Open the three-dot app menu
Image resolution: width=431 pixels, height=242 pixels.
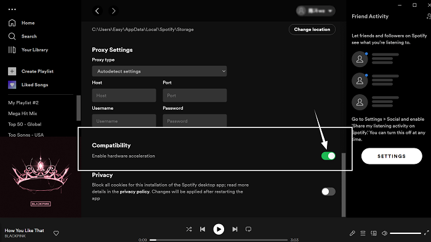[x=12, y=9]
